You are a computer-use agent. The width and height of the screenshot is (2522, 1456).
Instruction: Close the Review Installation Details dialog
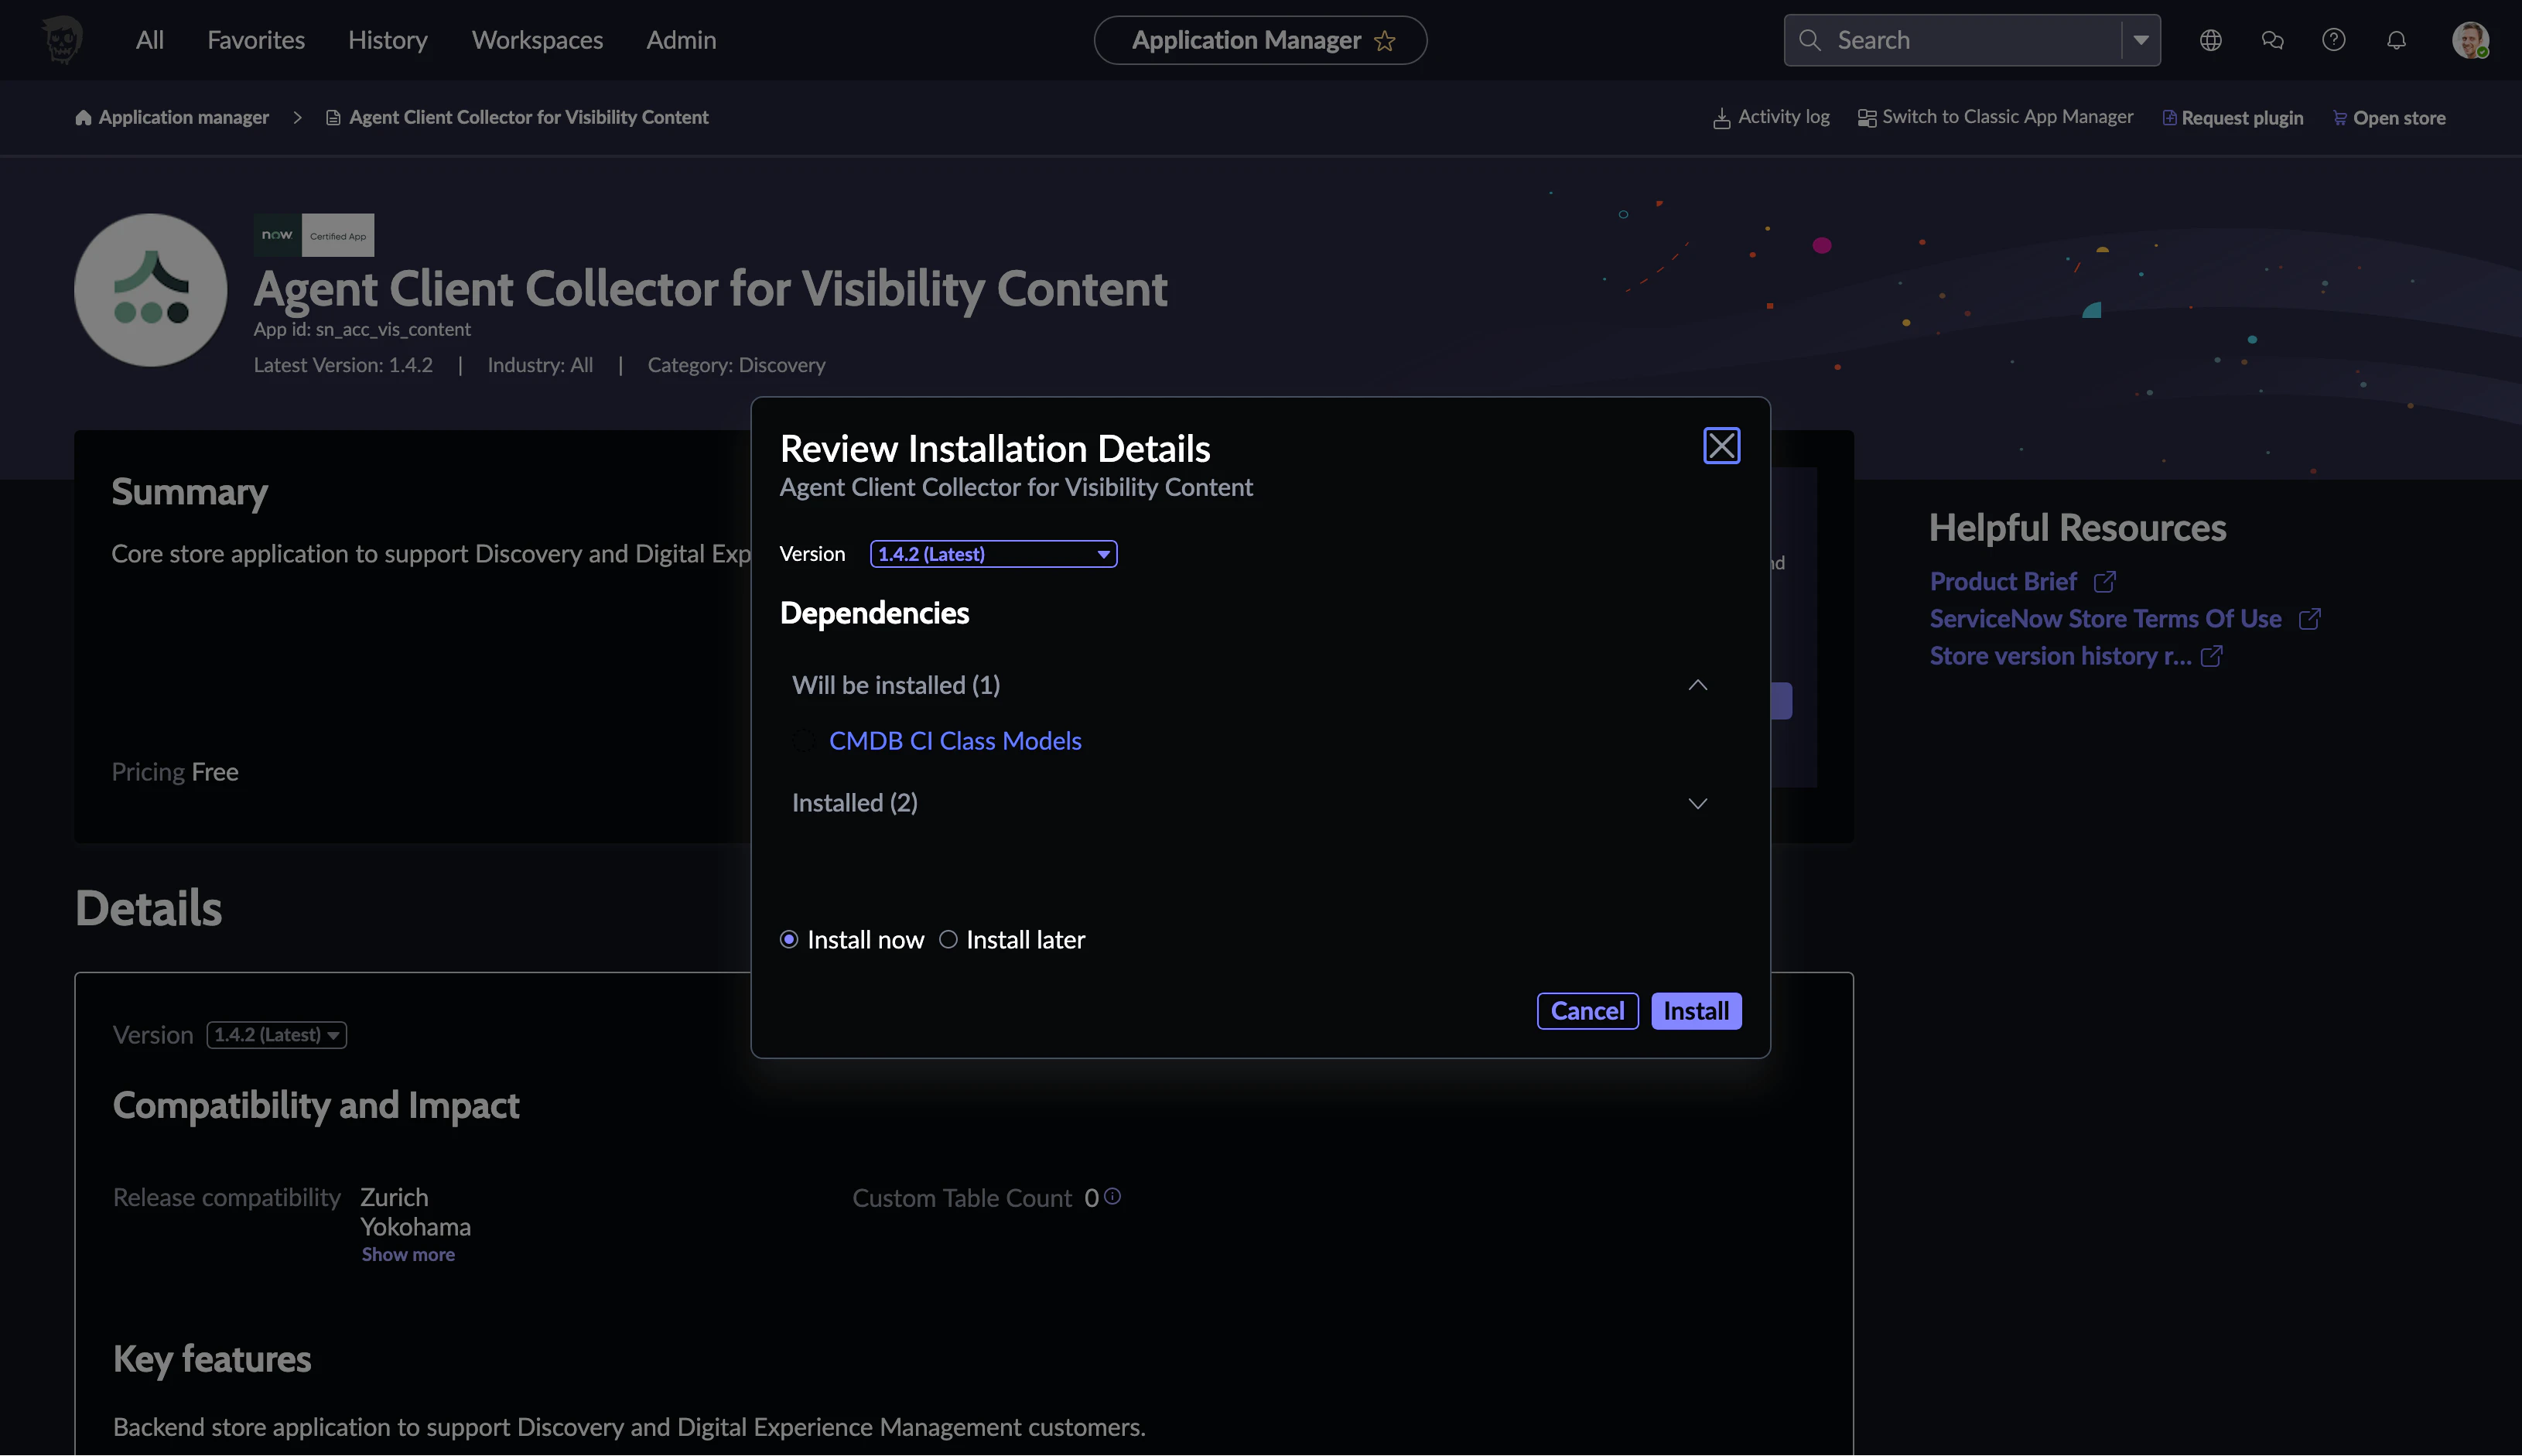pyautogui.click(x=1721, y=446)
